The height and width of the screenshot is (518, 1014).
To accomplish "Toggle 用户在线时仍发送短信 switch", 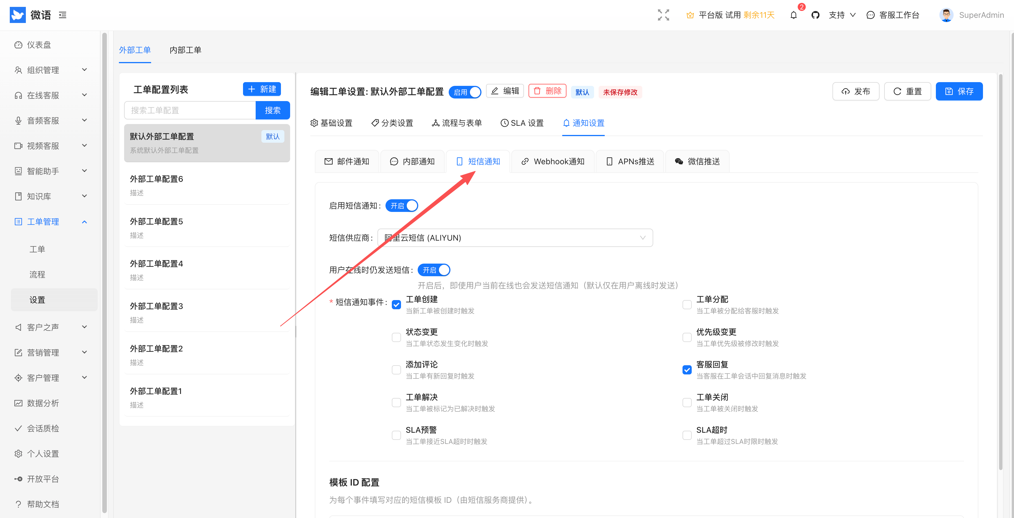I will pos(434,270).
